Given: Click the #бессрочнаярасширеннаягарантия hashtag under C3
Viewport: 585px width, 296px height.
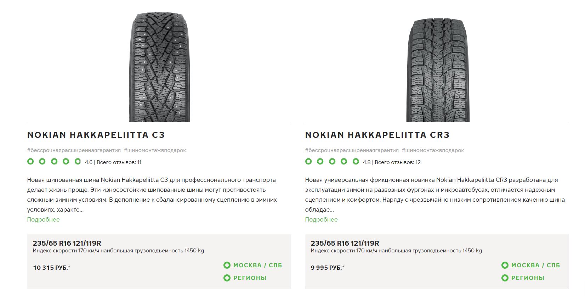Looking at the screenshot, I should click(x=74, y=150).
